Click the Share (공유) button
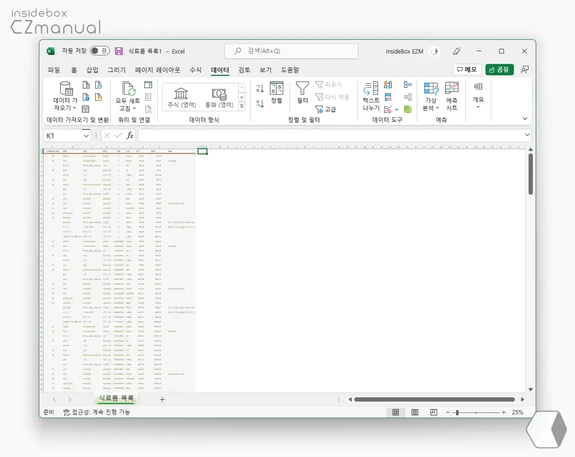This screenshot has height=457, width=575. (x=499, y=70)
